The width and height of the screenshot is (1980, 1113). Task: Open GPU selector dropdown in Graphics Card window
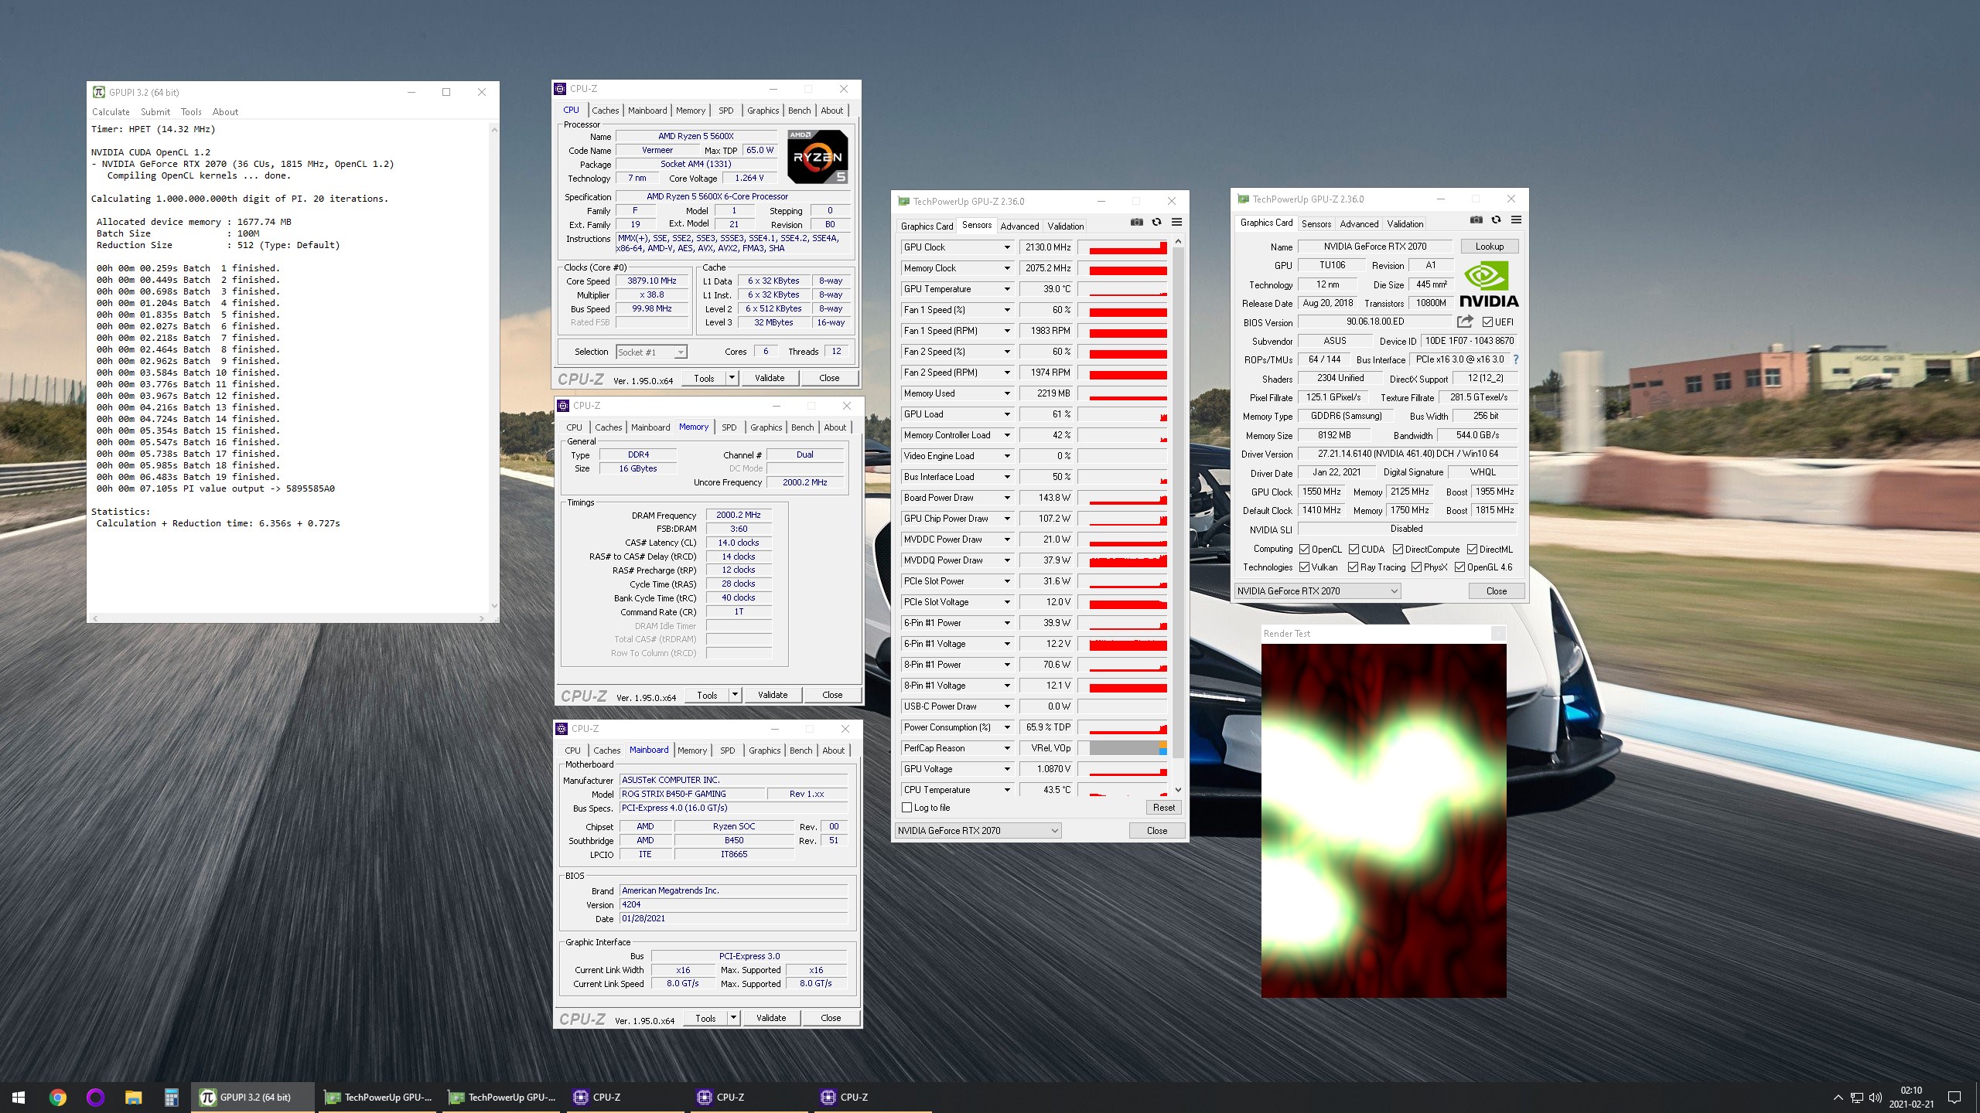(x=1317, y=591)
